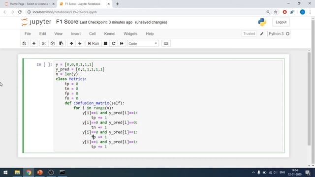Screen dimensions: 315x177
Task: Click the pencil edit mode indicator
Action: 261,34
